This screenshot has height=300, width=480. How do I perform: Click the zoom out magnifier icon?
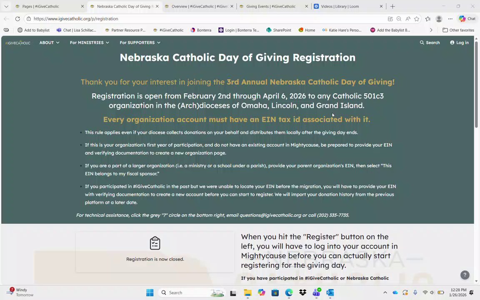point(399,19)
